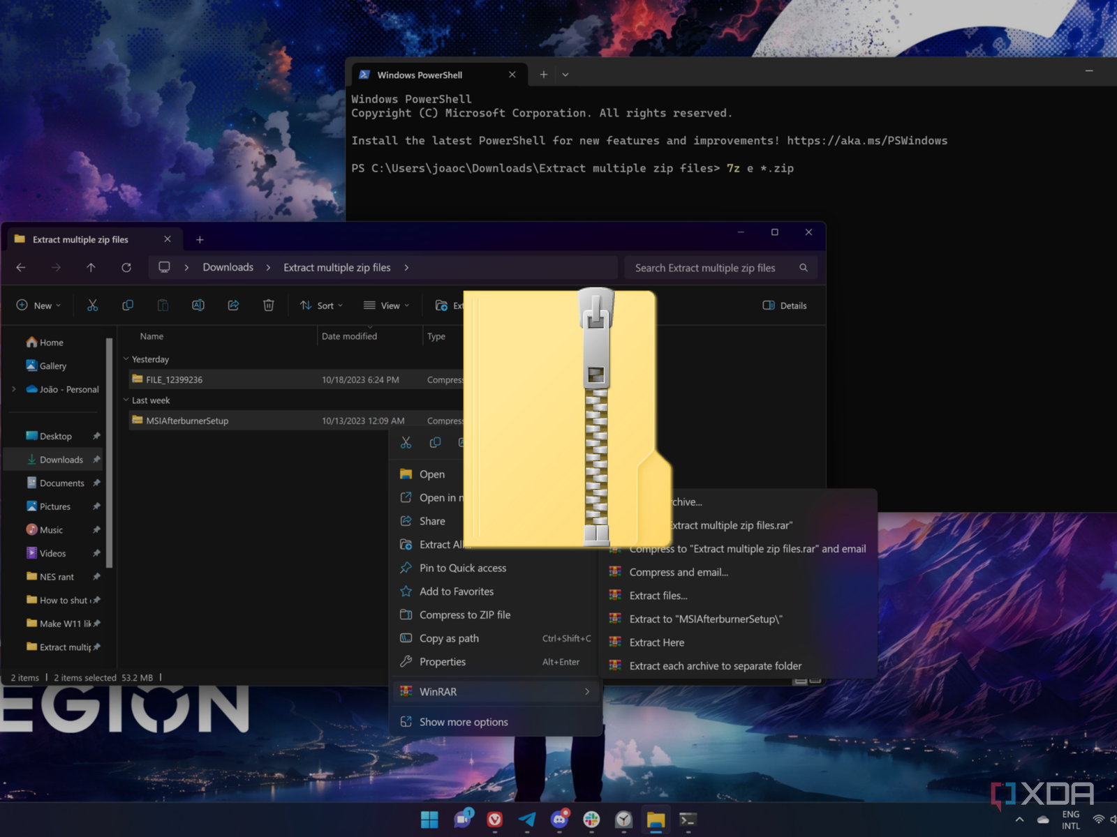Click the Copy icon in Explorer toolbar

128,306
